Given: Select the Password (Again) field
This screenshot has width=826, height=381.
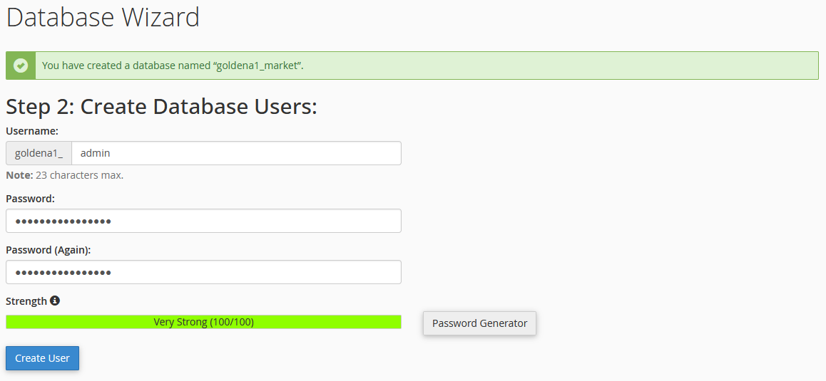Looking at the screenshot, I should pyautogui.click(x=203, y=272).
